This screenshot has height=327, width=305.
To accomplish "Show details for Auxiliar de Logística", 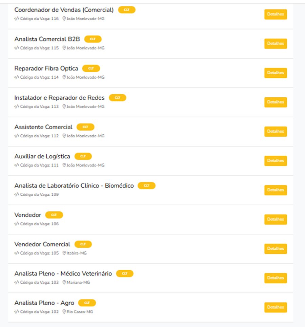I will 276,161.
